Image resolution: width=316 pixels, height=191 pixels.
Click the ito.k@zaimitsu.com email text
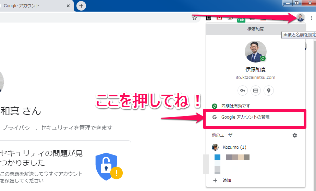click(256, 78)
